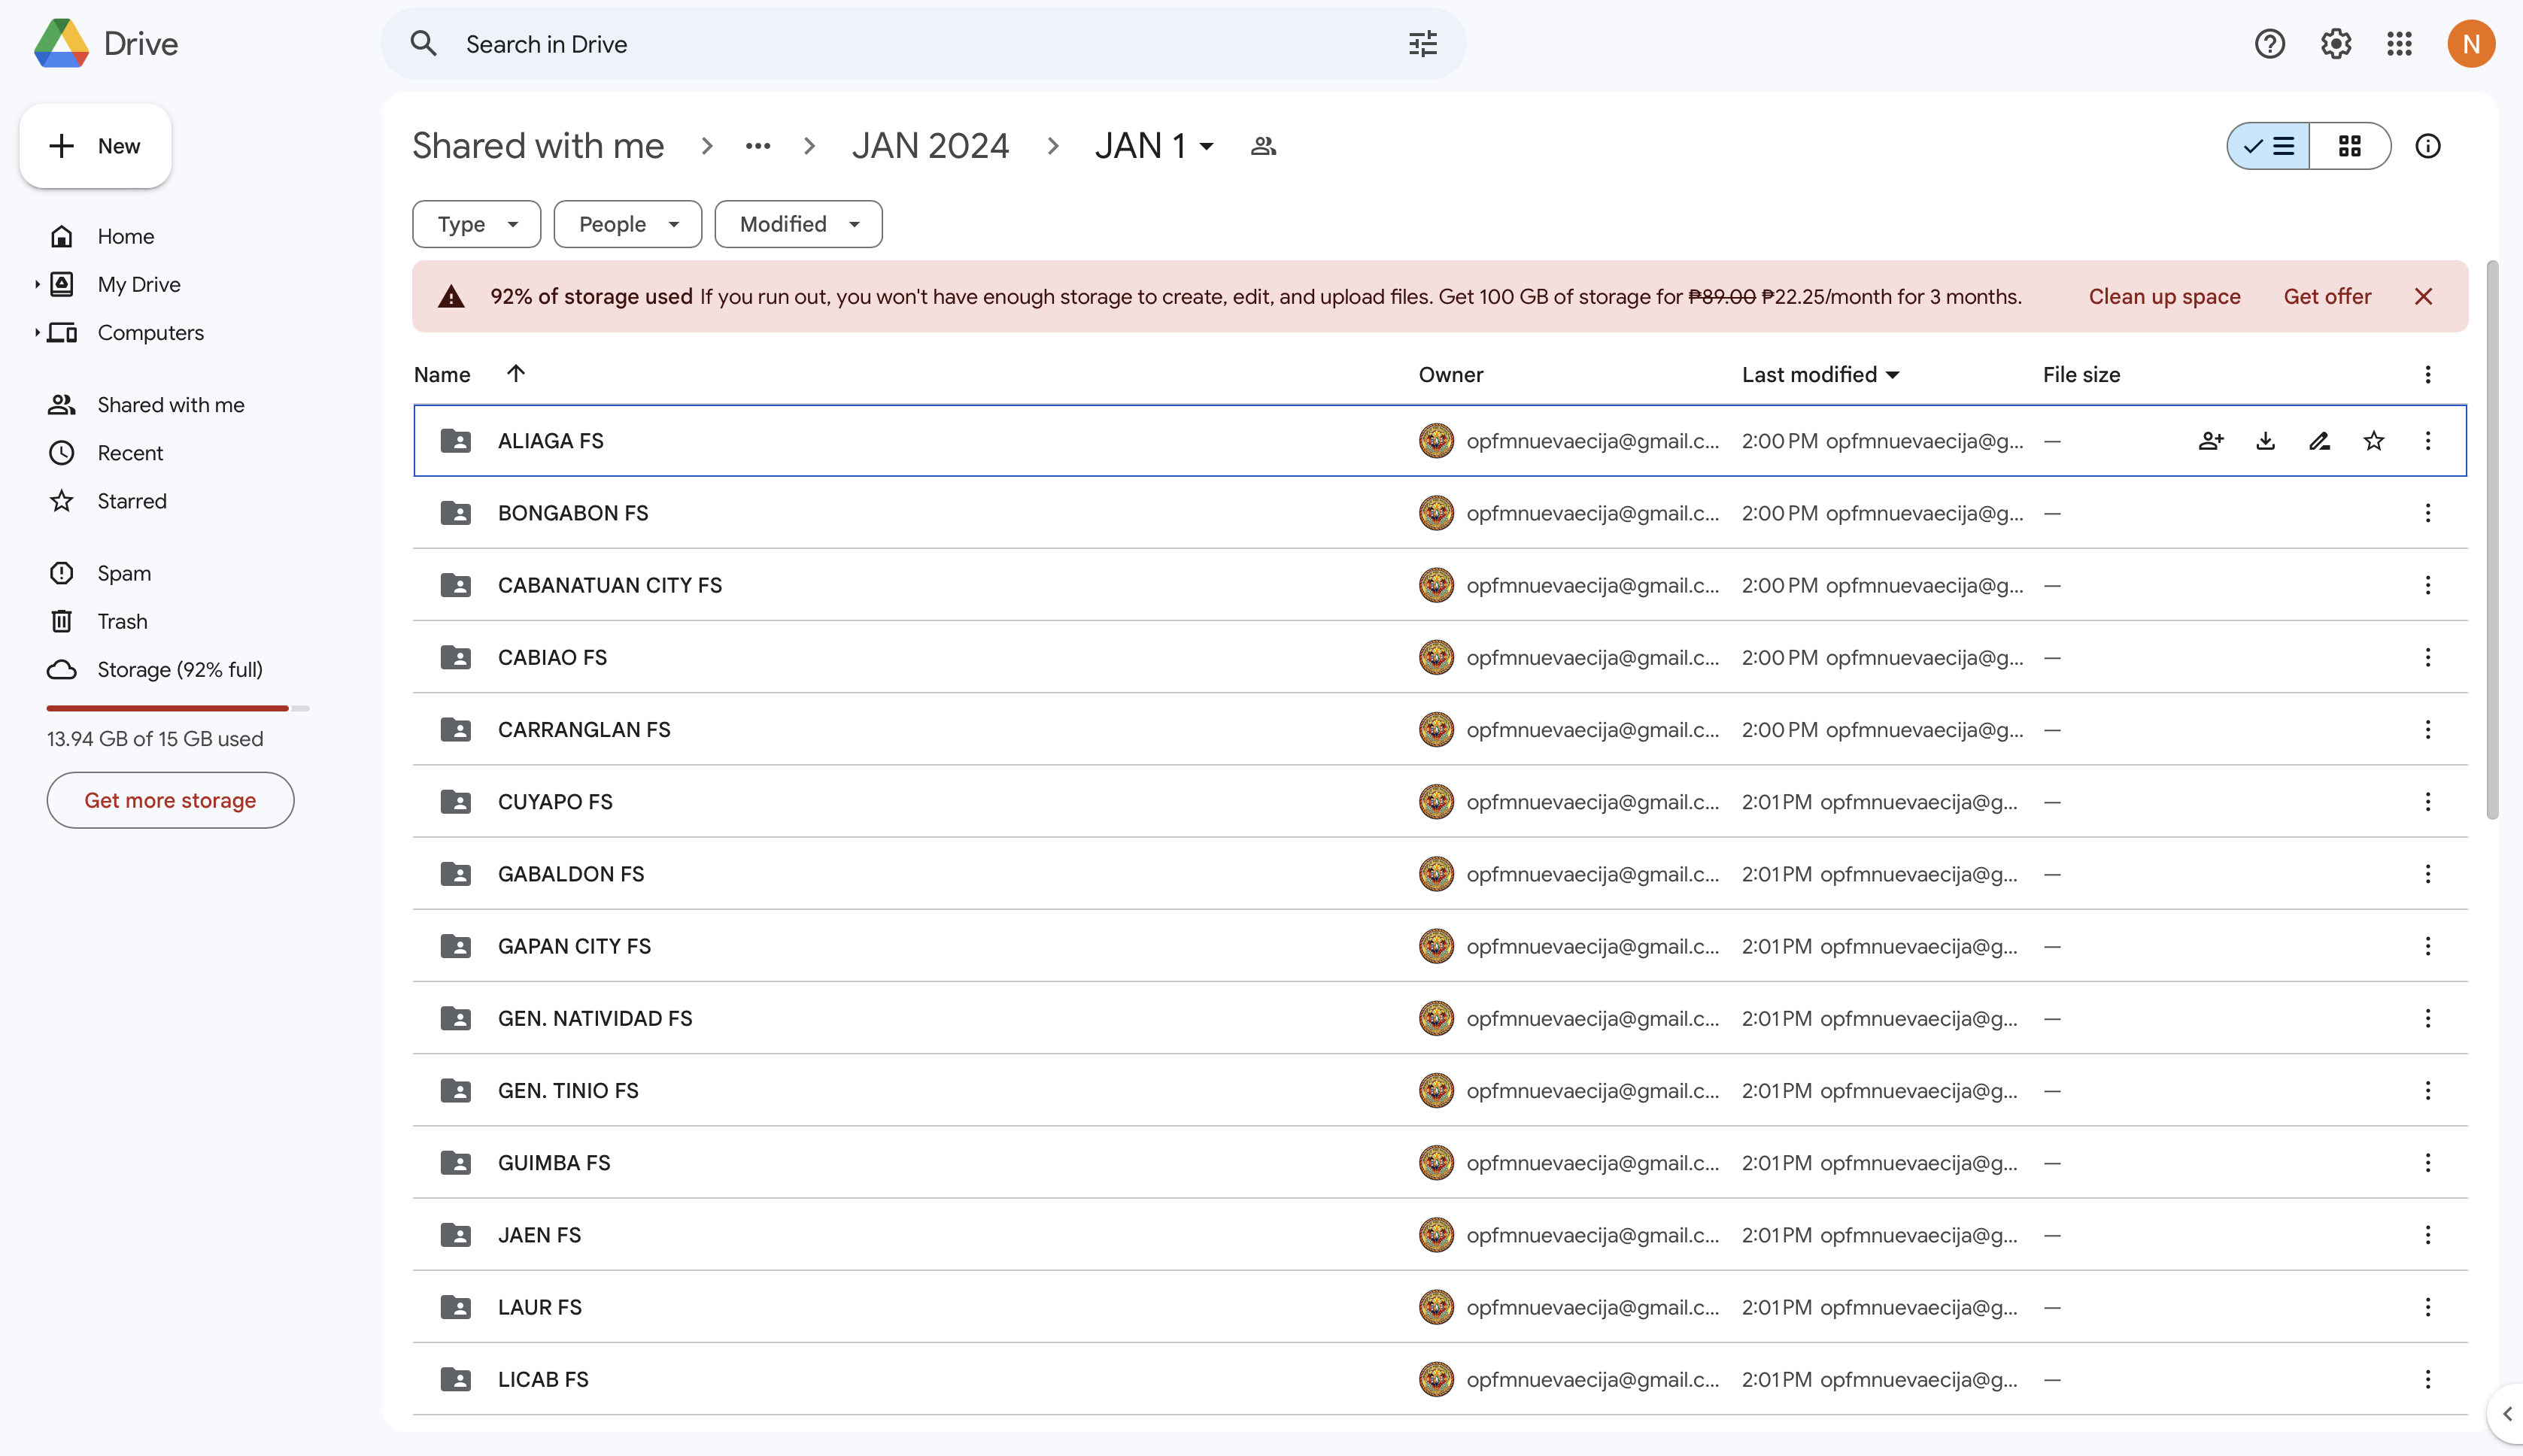
Task: Open more actions for LICAB FS
Action: tap(2427, 1379)
